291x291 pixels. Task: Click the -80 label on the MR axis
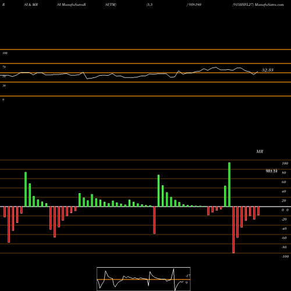(x=284, y=247)
